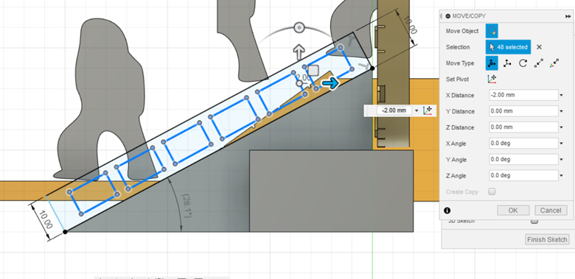Click the pivot icon beside floating distance input

click(428, 110)
